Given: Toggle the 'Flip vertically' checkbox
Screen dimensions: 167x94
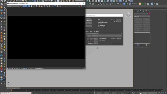Looking at the screenshot, I should point(99,40).
